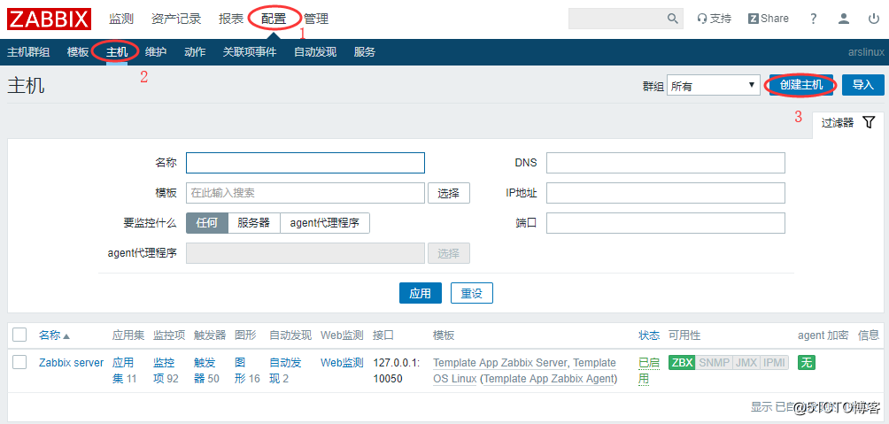Viewport: 889px width, 424px height.
Task: Select 任何 monitoring option
Action: point(207,223)
